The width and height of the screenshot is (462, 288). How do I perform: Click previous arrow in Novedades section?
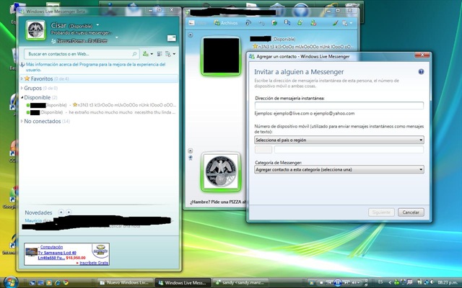pos(61,212)
